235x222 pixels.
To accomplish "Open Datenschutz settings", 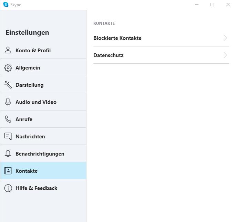I will 161,55.
